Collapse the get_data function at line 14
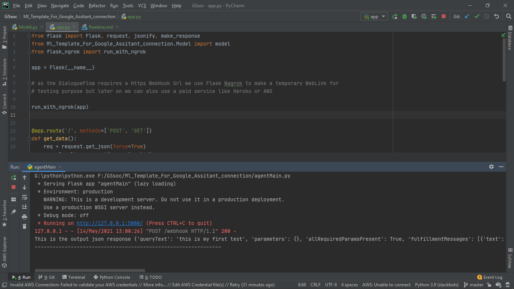The height and width of the screenshot is (289, 514). point(29,139)
